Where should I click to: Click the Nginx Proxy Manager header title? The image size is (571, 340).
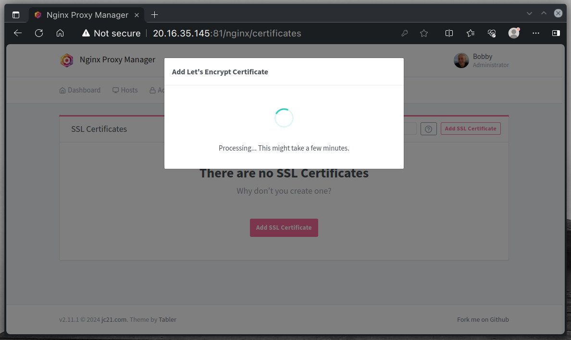point(117,59)
